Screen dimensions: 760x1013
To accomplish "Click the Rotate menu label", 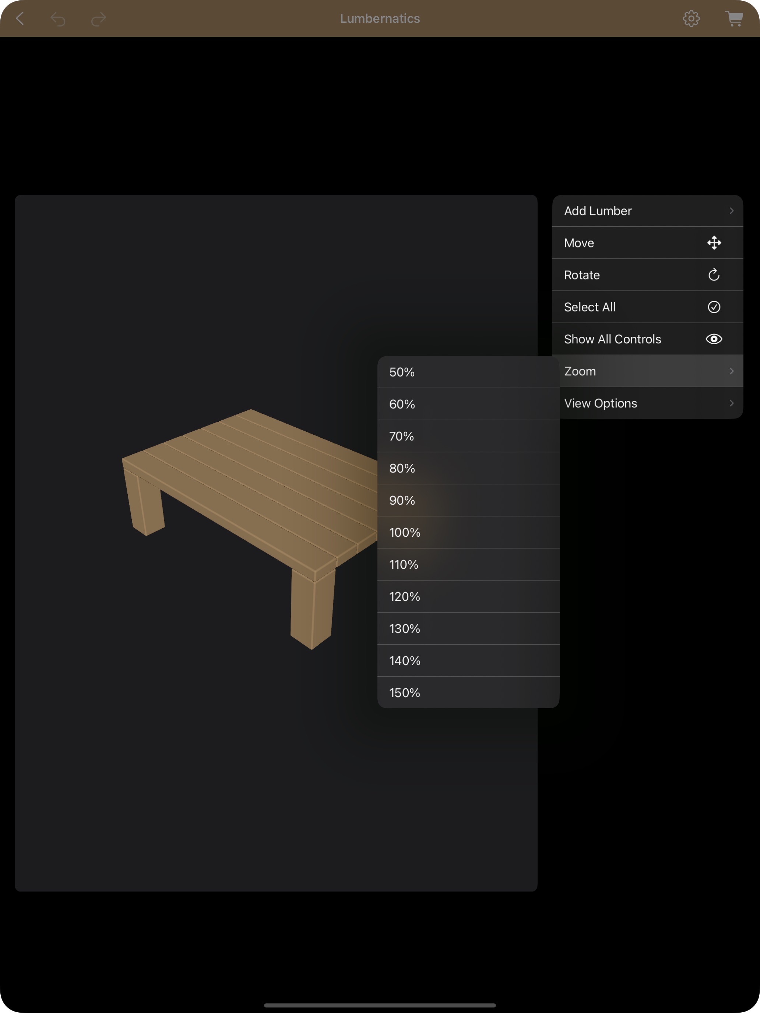I will point(582,275).
